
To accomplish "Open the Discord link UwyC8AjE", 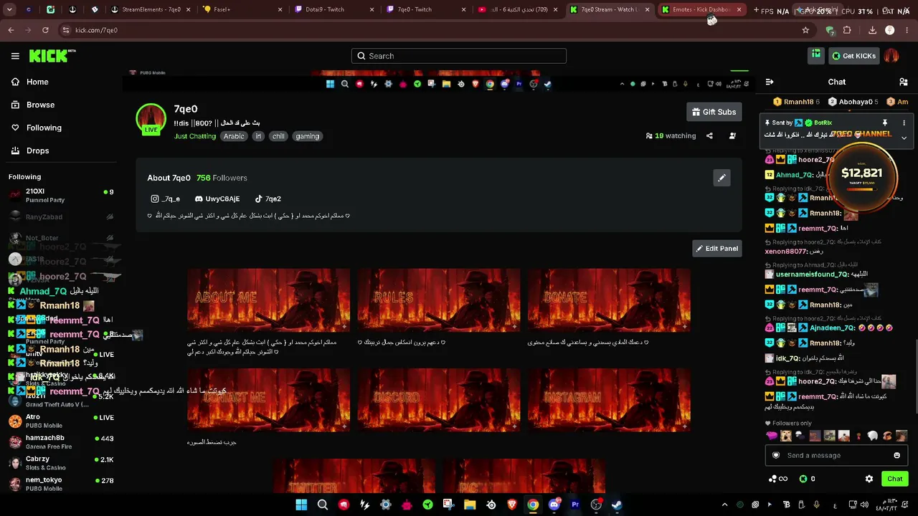I will click(217, 199).
